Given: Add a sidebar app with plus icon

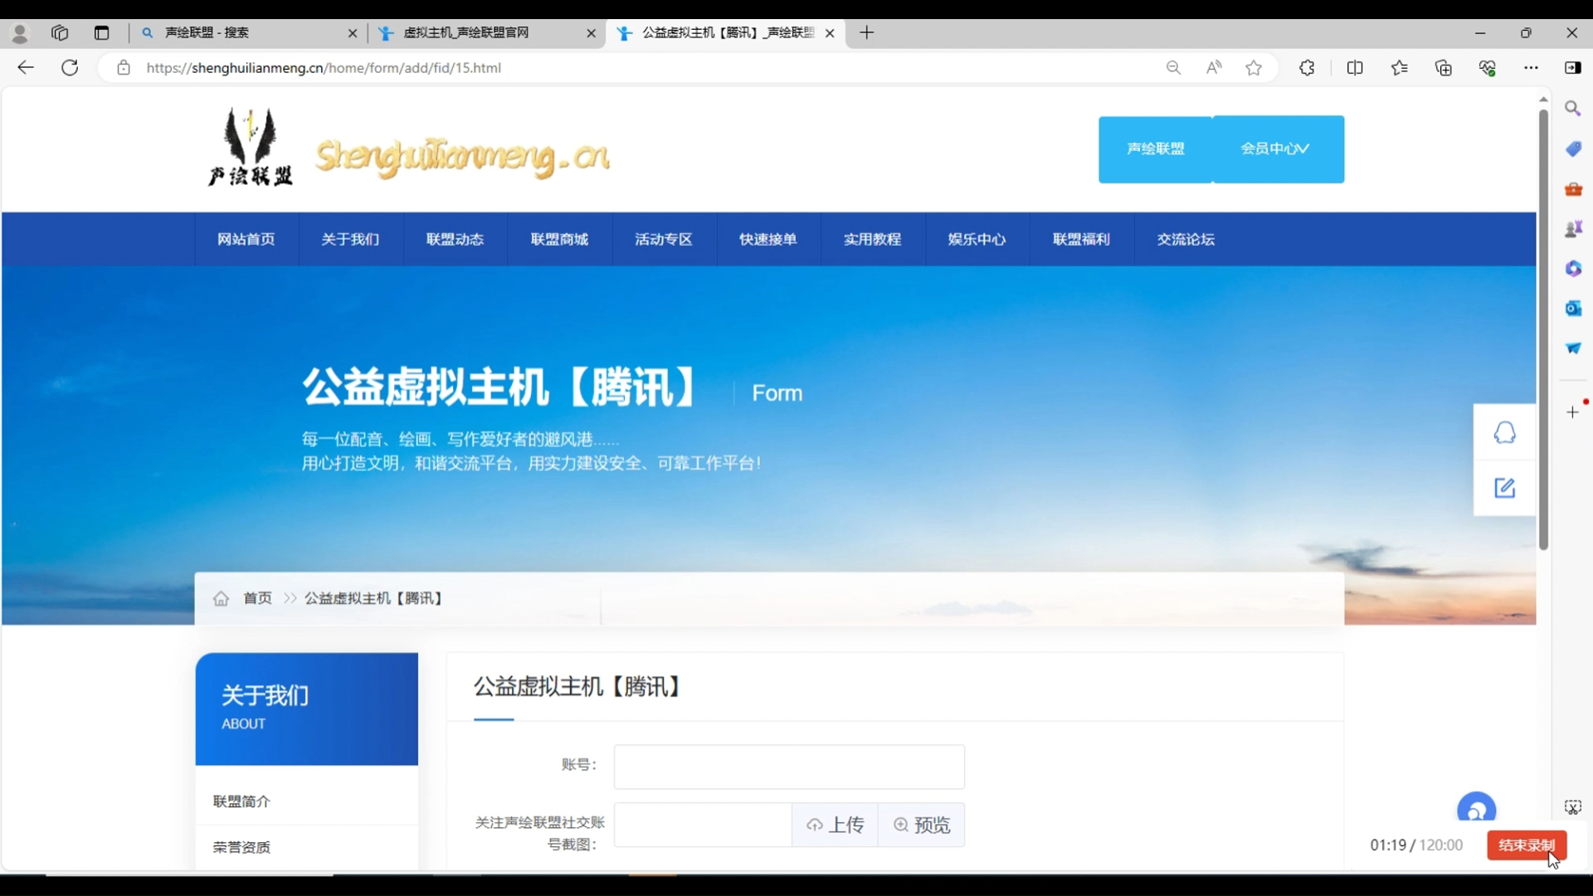Looking at the screenshot, I should (1573, 412).
